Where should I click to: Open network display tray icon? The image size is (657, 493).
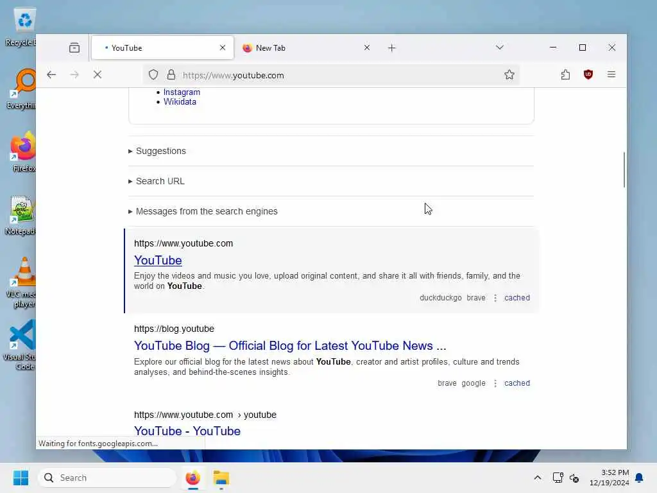558,478
